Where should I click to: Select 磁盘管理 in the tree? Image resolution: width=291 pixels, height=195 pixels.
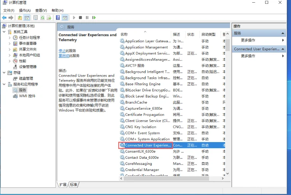(26, 78)
